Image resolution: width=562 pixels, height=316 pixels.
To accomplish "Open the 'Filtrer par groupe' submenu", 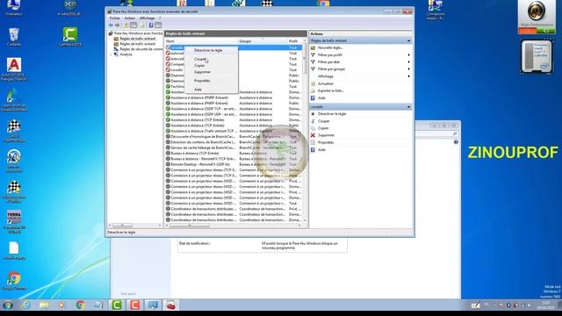I will [x=331, y=69].
